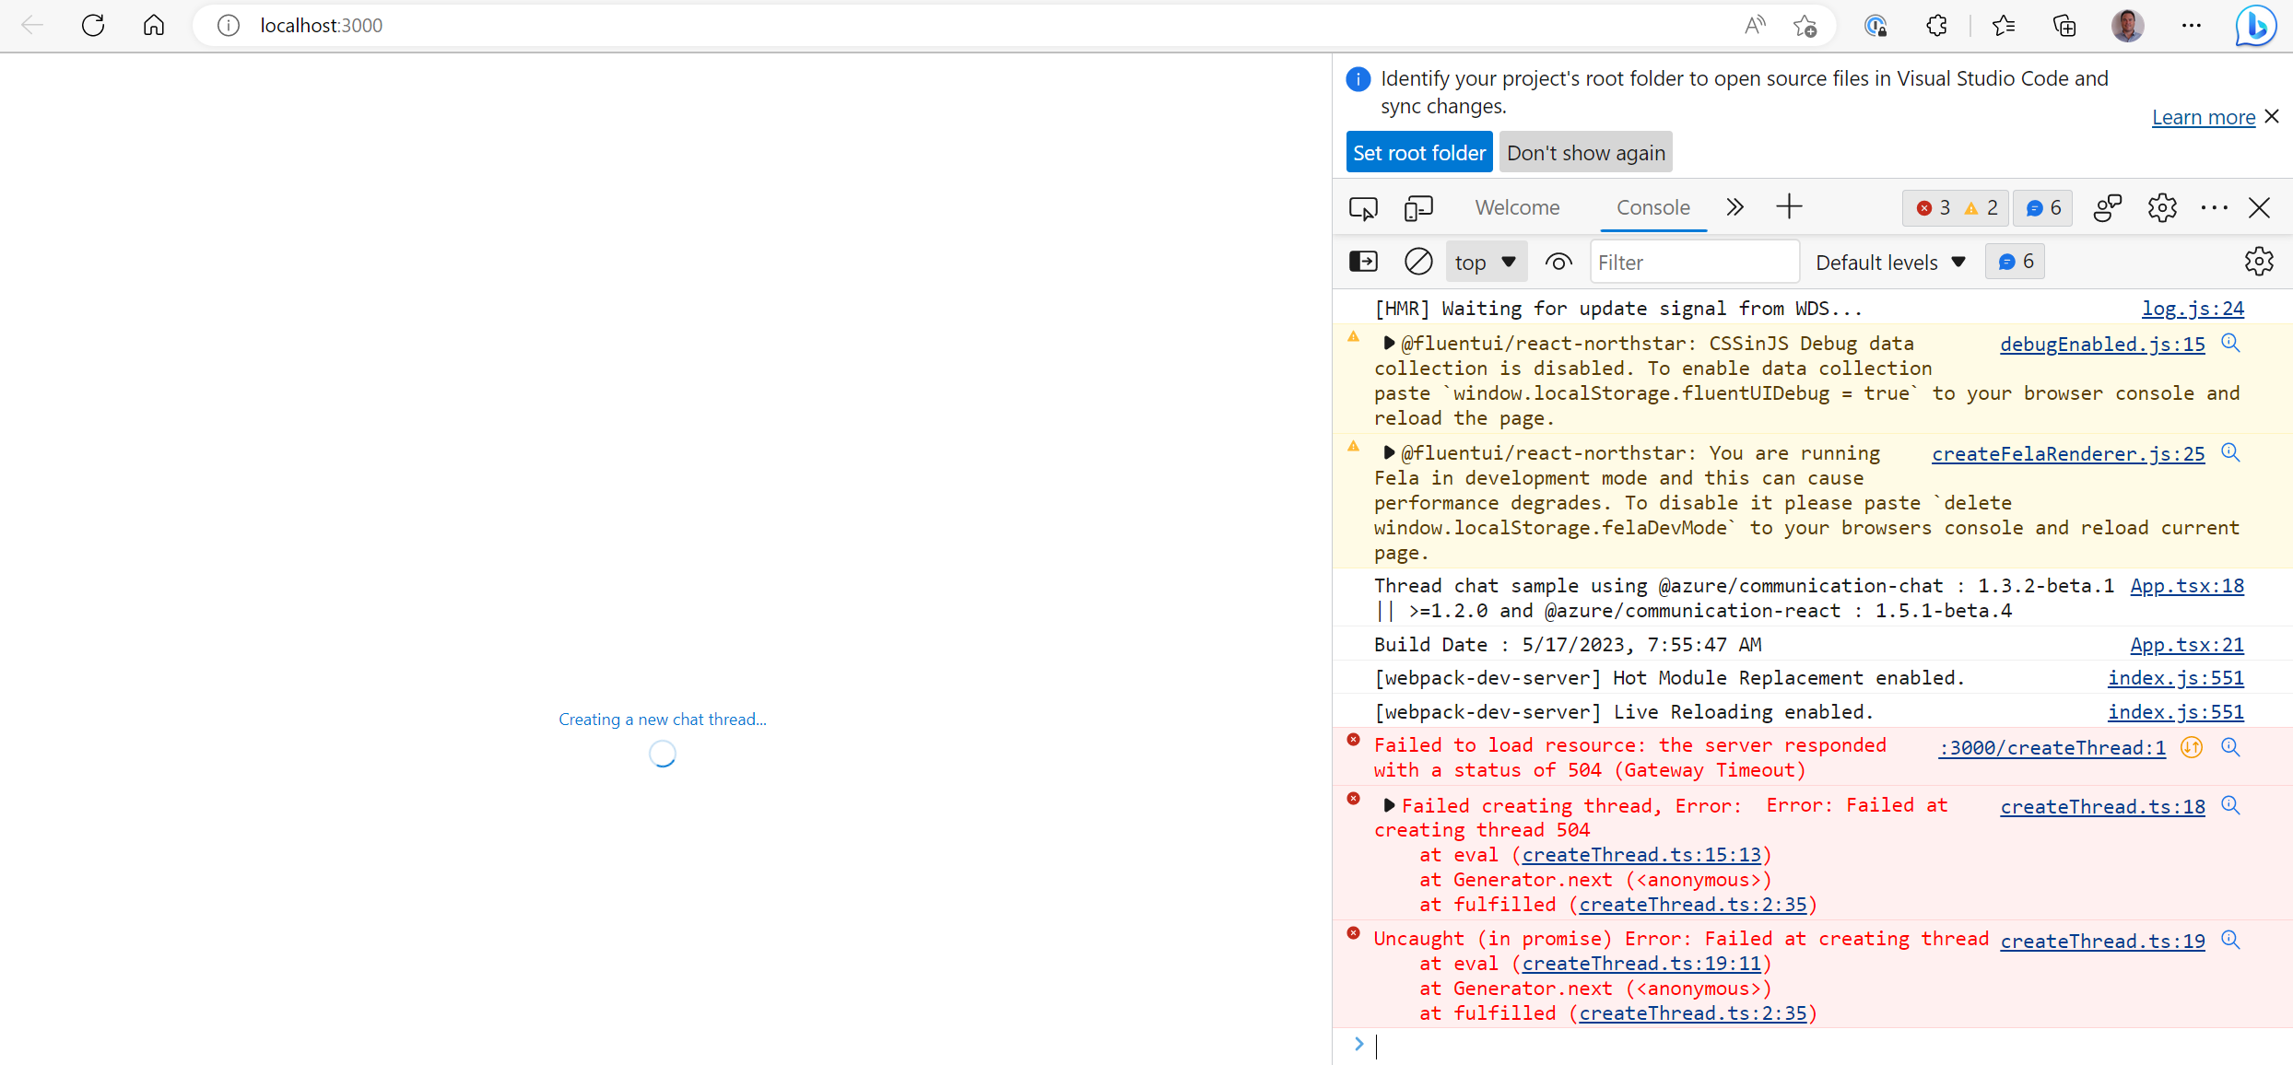
Task: Clear the console output
Action: 1418,261
